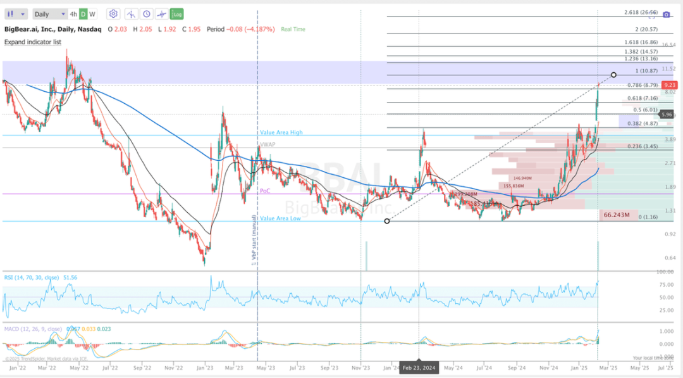The image size is (683, 378).
Task: Click the 0.382 (4.87) Fibonacci level label
Action: click(x=643, y=123)
